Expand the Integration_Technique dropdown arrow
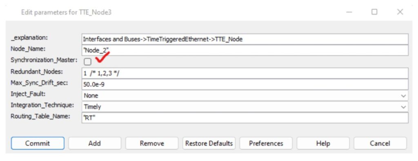418x161 pixels. tap(403, 107)
